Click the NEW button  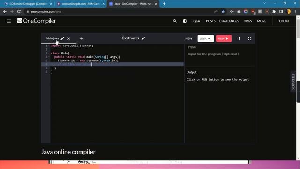[x=188, y=38]
